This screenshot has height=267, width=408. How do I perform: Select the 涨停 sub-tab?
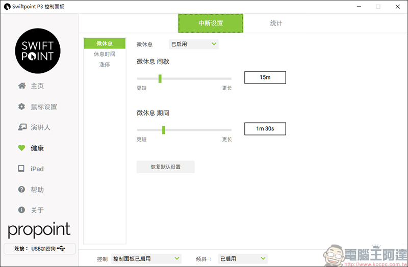[105, 65]
